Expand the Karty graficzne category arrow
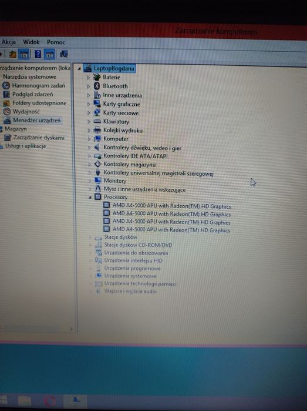The height and width of the screenshot is (411, 307). [x=89, y=104]
